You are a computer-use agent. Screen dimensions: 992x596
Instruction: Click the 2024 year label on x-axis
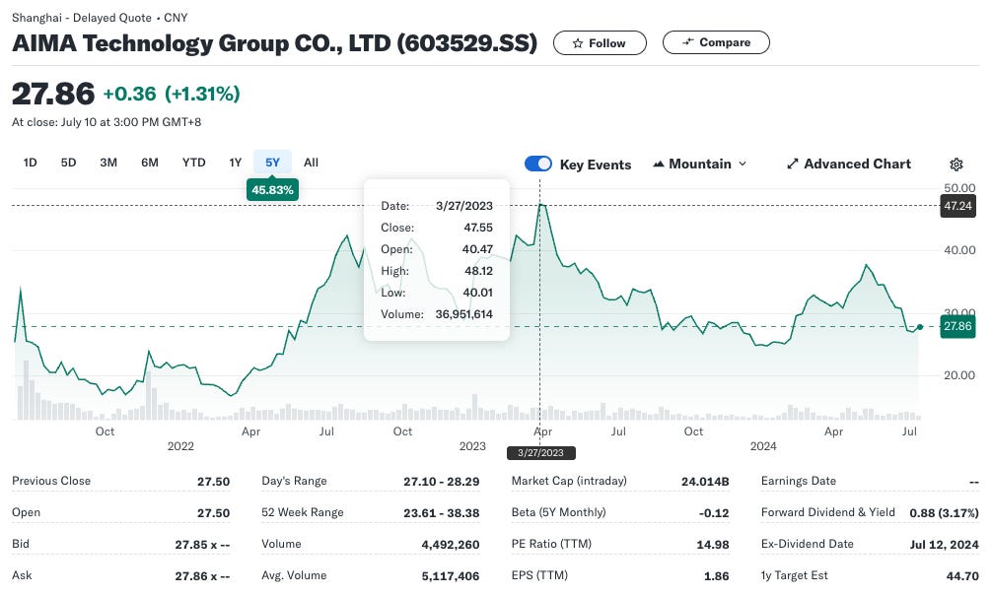(x=763, y=446)
